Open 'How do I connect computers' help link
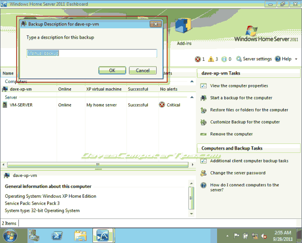 (x=244, y=187)
